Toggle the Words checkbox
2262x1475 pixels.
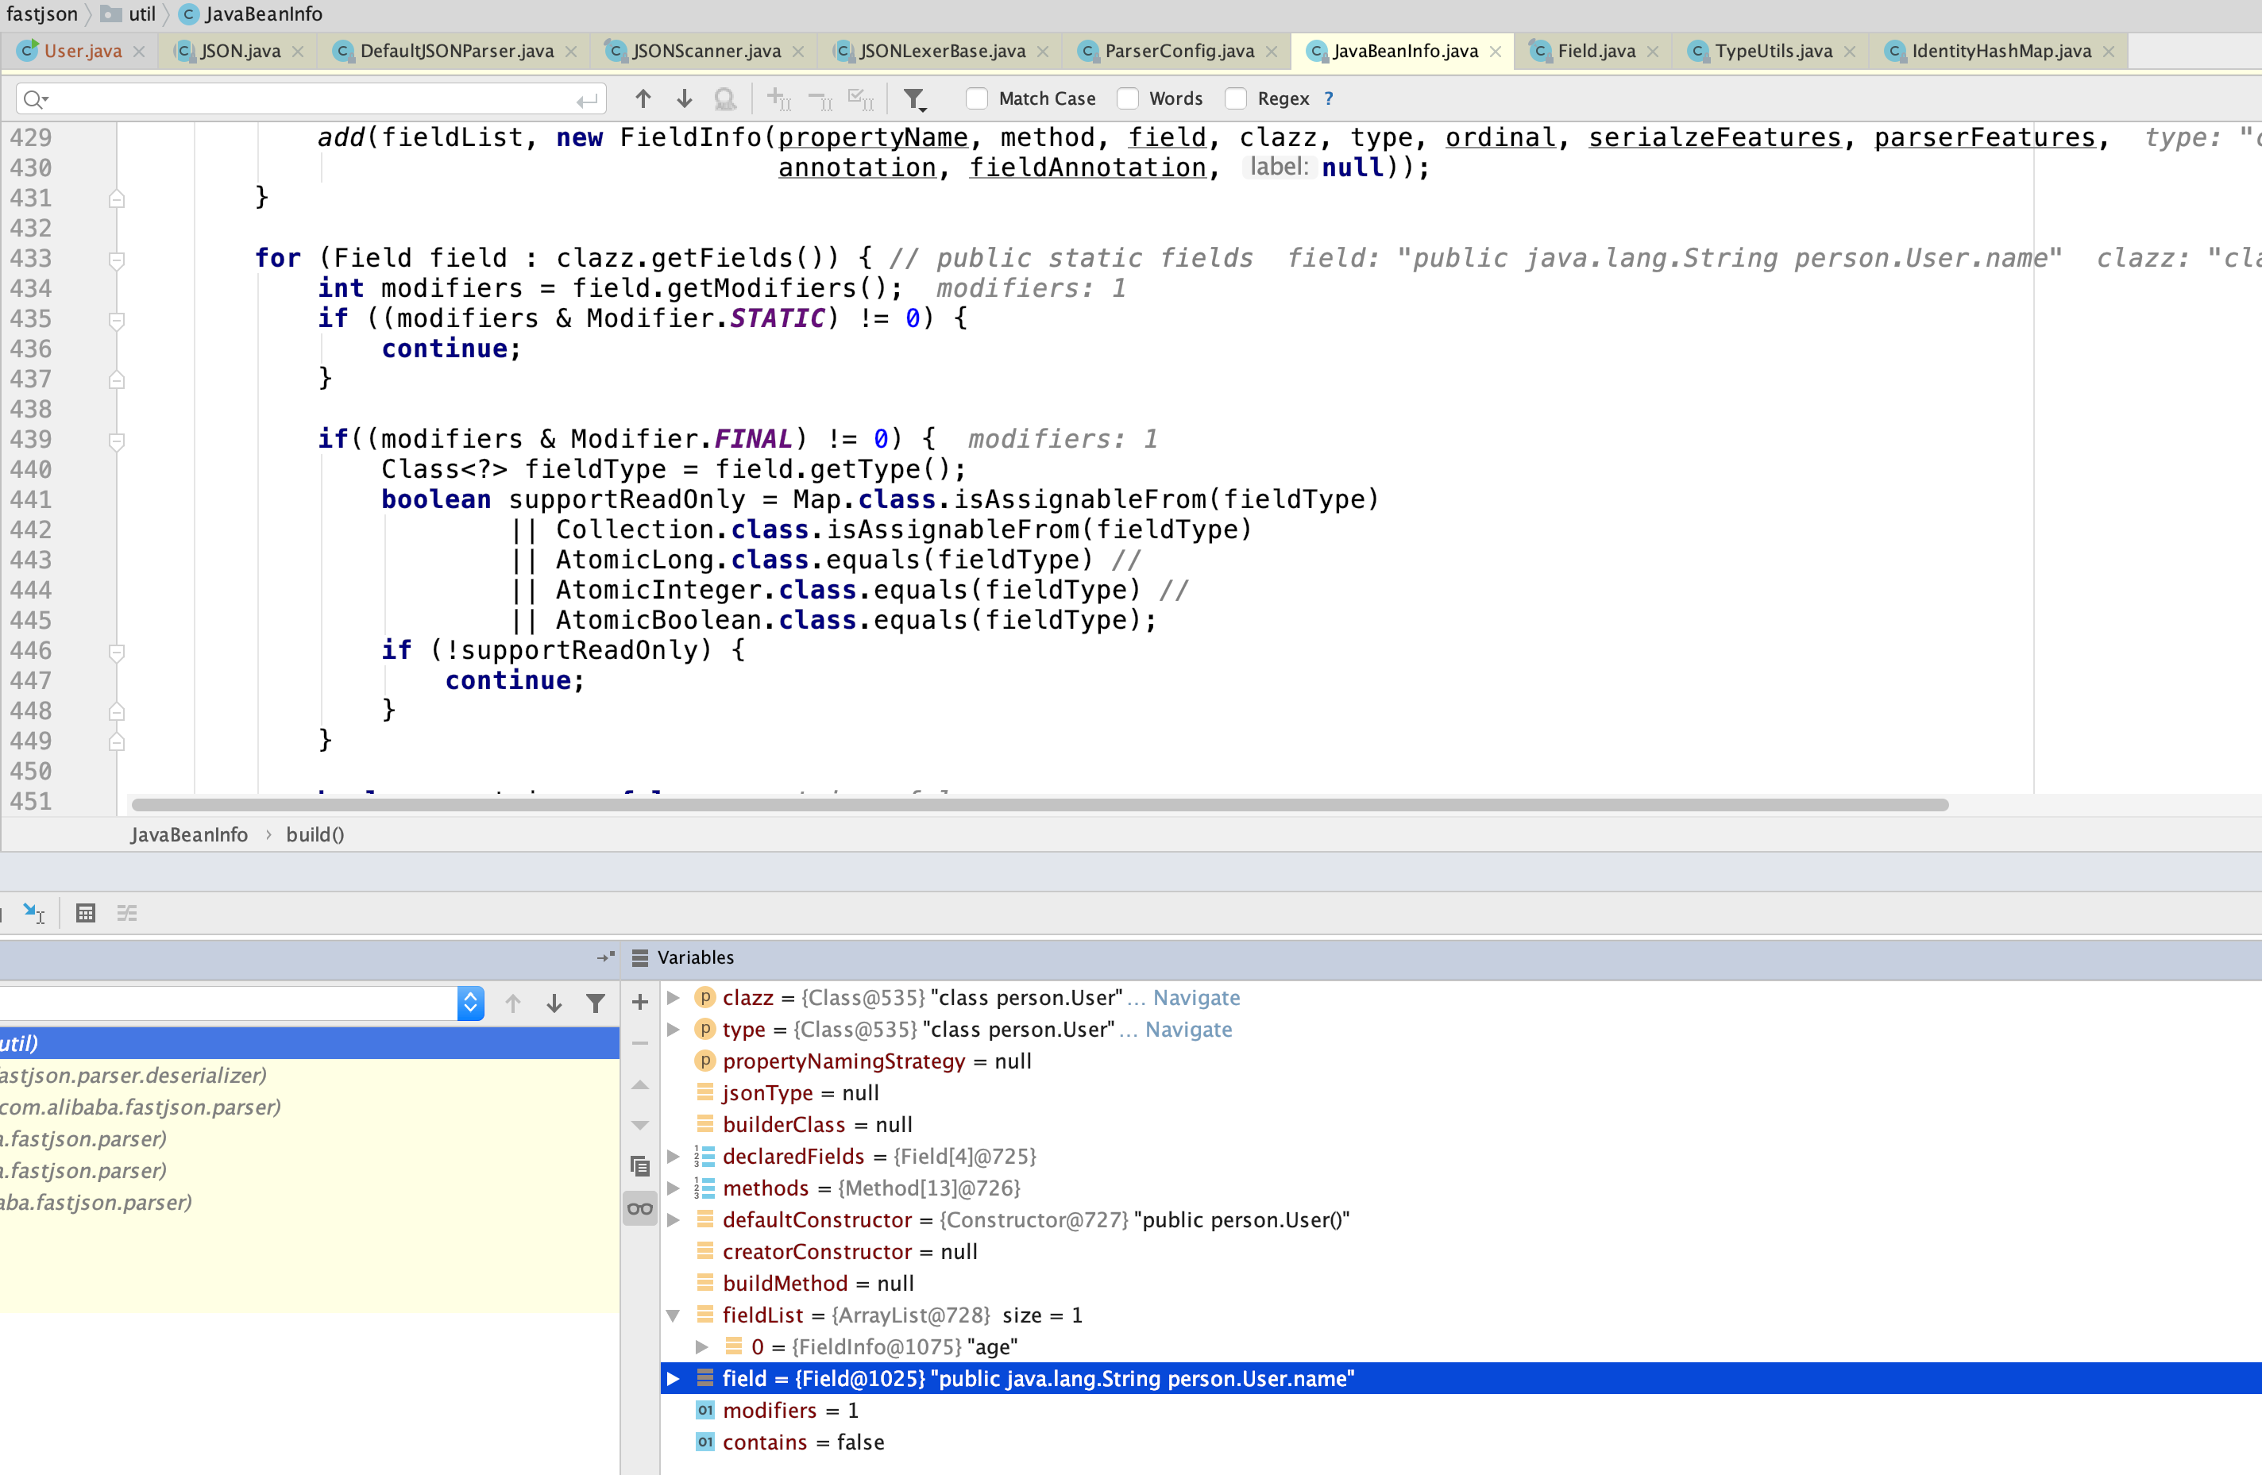pos(1127,98)
